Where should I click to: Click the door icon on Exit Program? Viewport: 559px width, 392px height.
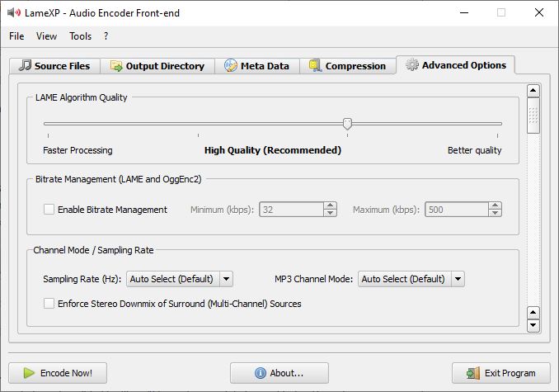473,373
